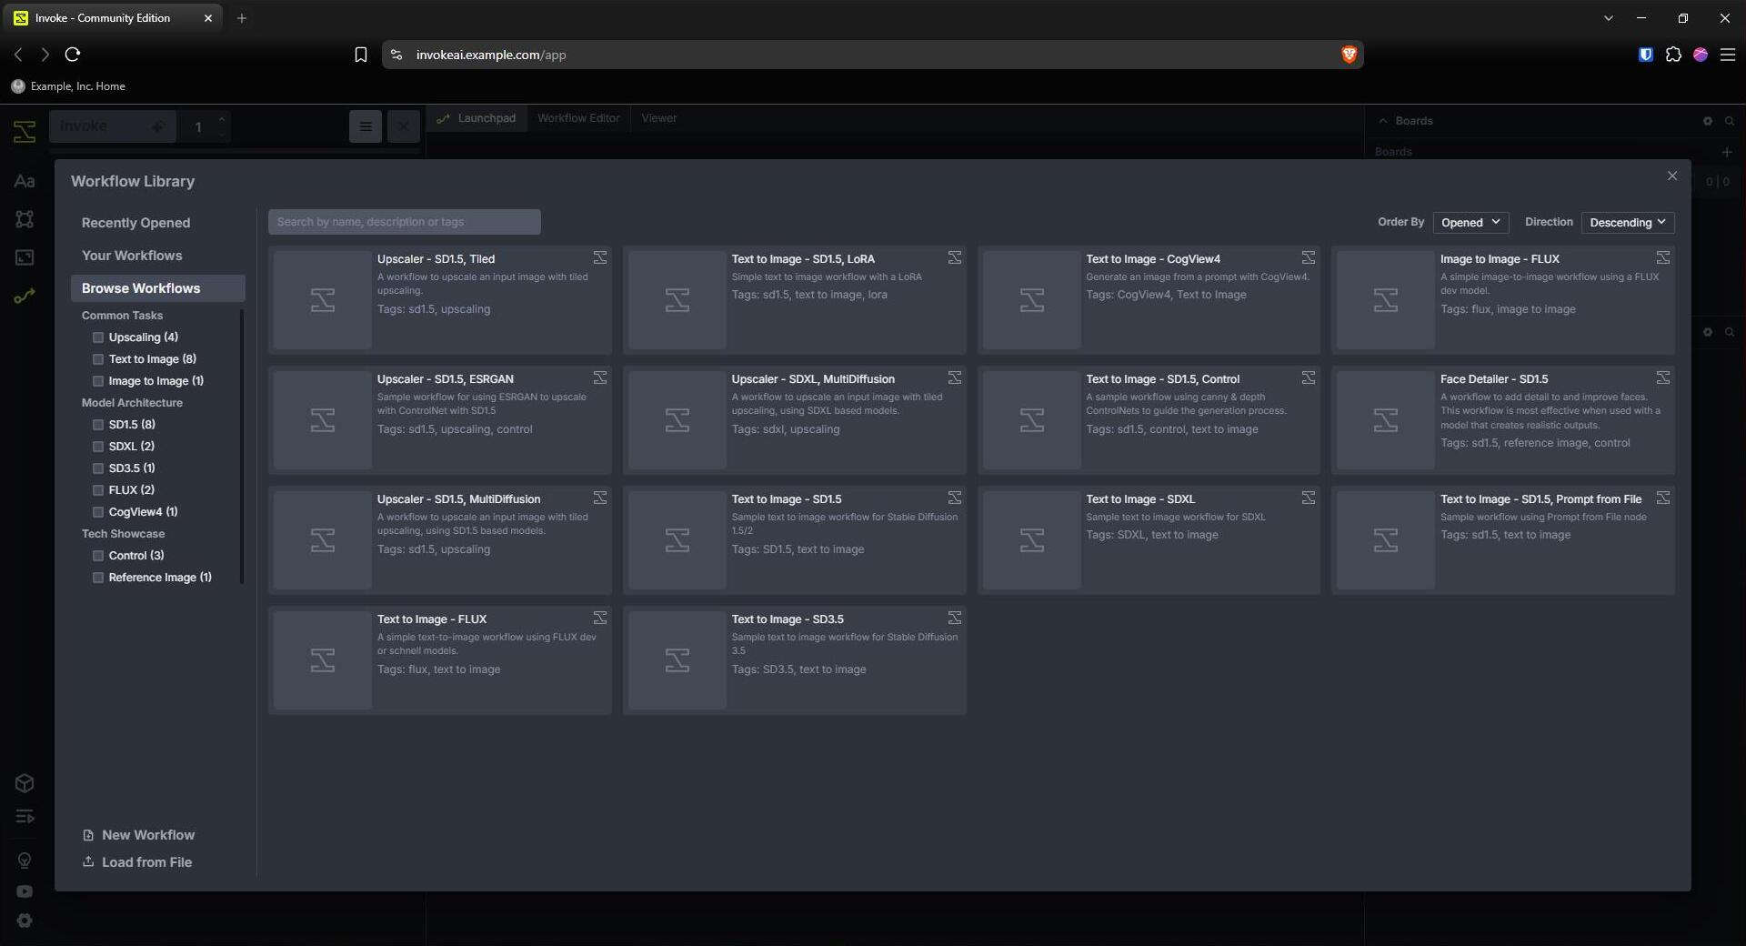Click the browser address bar URL

coord(491,55)
